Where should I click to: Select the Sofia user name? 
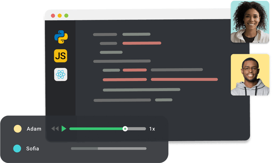pyautogui.click(x=33, y=148)
